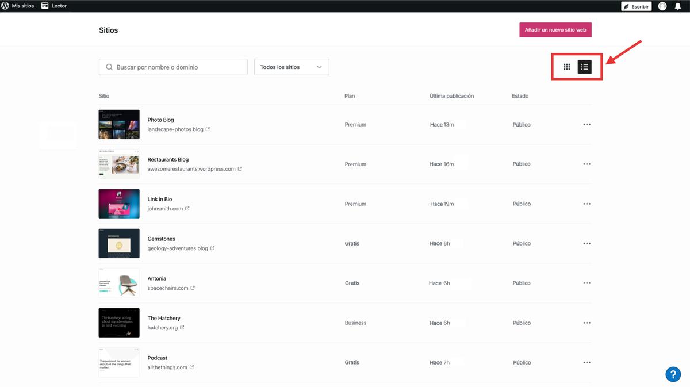Expand the Todos los sitios dropdown
This screenshot has width=690, height=387.
tap(292, 67)
